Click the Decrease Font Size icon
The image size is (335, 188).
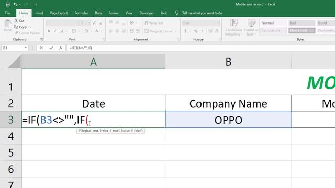tap(101, 23)
